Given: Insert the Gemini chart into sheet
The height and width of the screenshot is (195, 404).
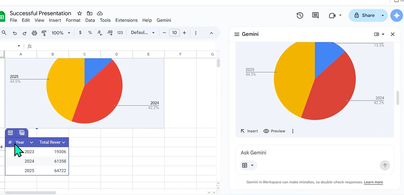Looking at the screenshot, I should pyautogui.click(x=249, y=131).
